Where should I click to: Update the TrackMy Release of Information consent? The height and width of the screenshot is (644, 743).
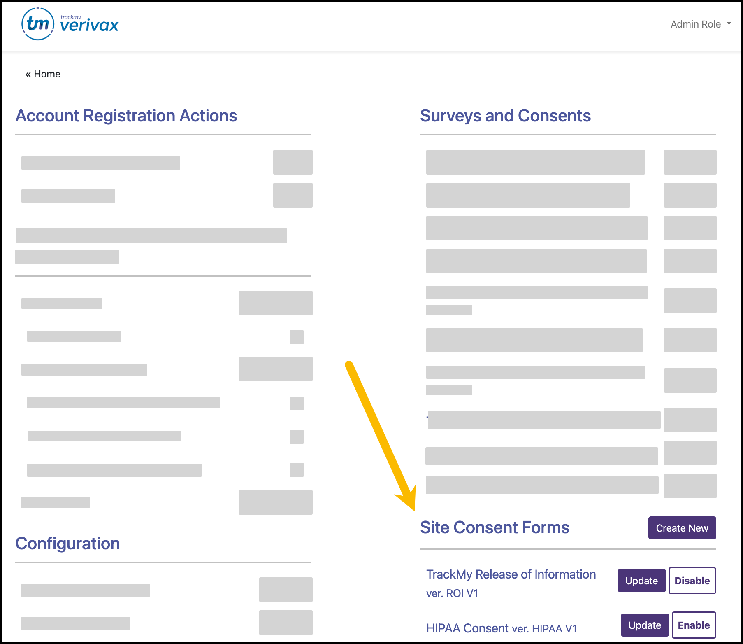tap(641, 581)
